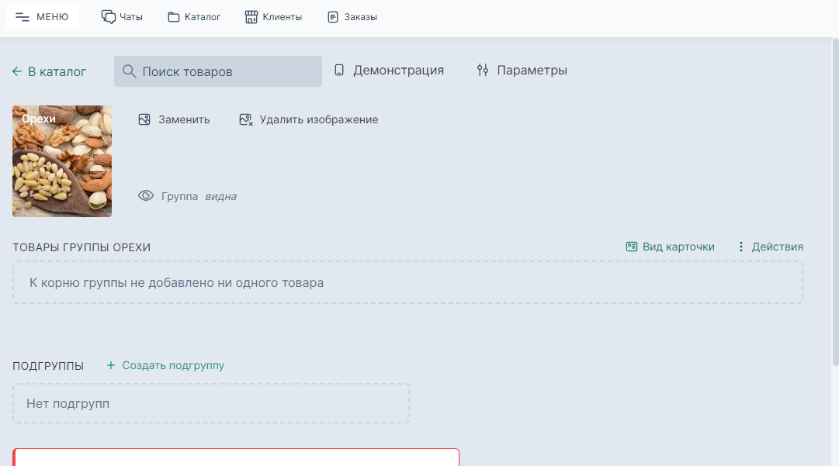Select the Каталог menu item
Viewport: 839px width, 466px height.
194,16
